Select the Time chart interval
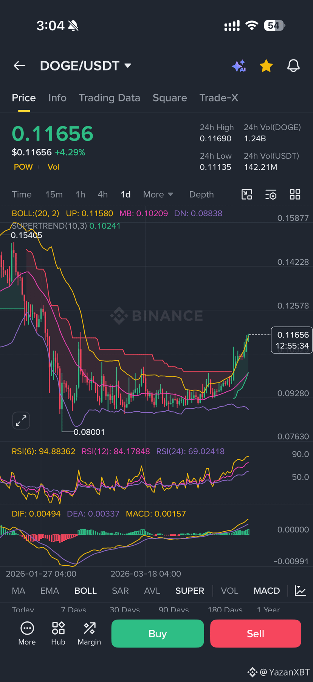This screenshot has height=682, width=313. tap(22, 195)
